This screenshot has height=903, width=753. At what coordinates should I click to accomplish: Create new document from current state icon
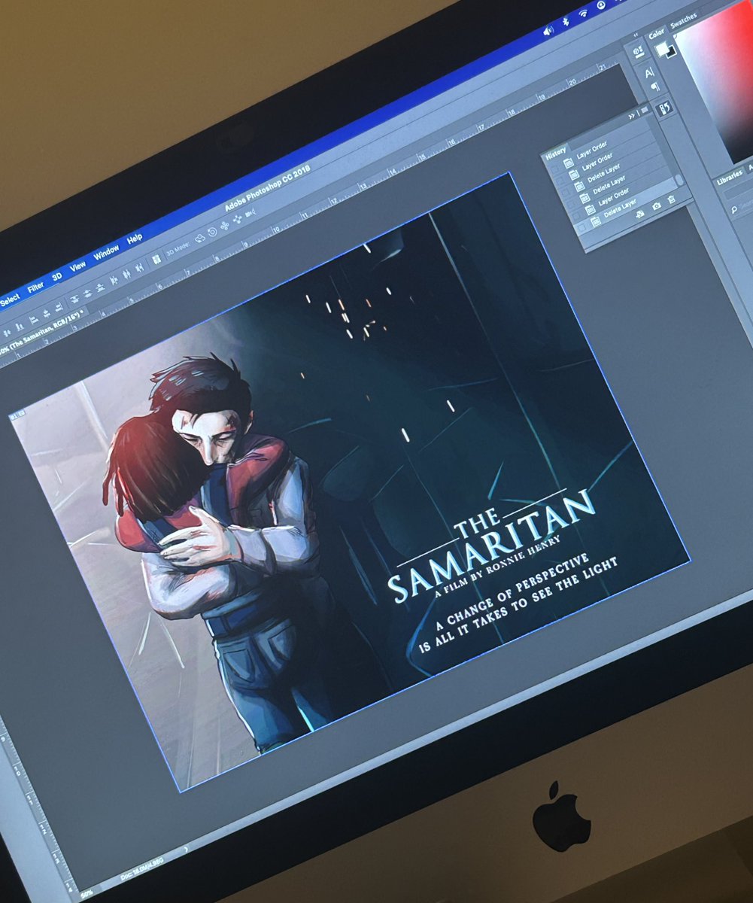640,214
